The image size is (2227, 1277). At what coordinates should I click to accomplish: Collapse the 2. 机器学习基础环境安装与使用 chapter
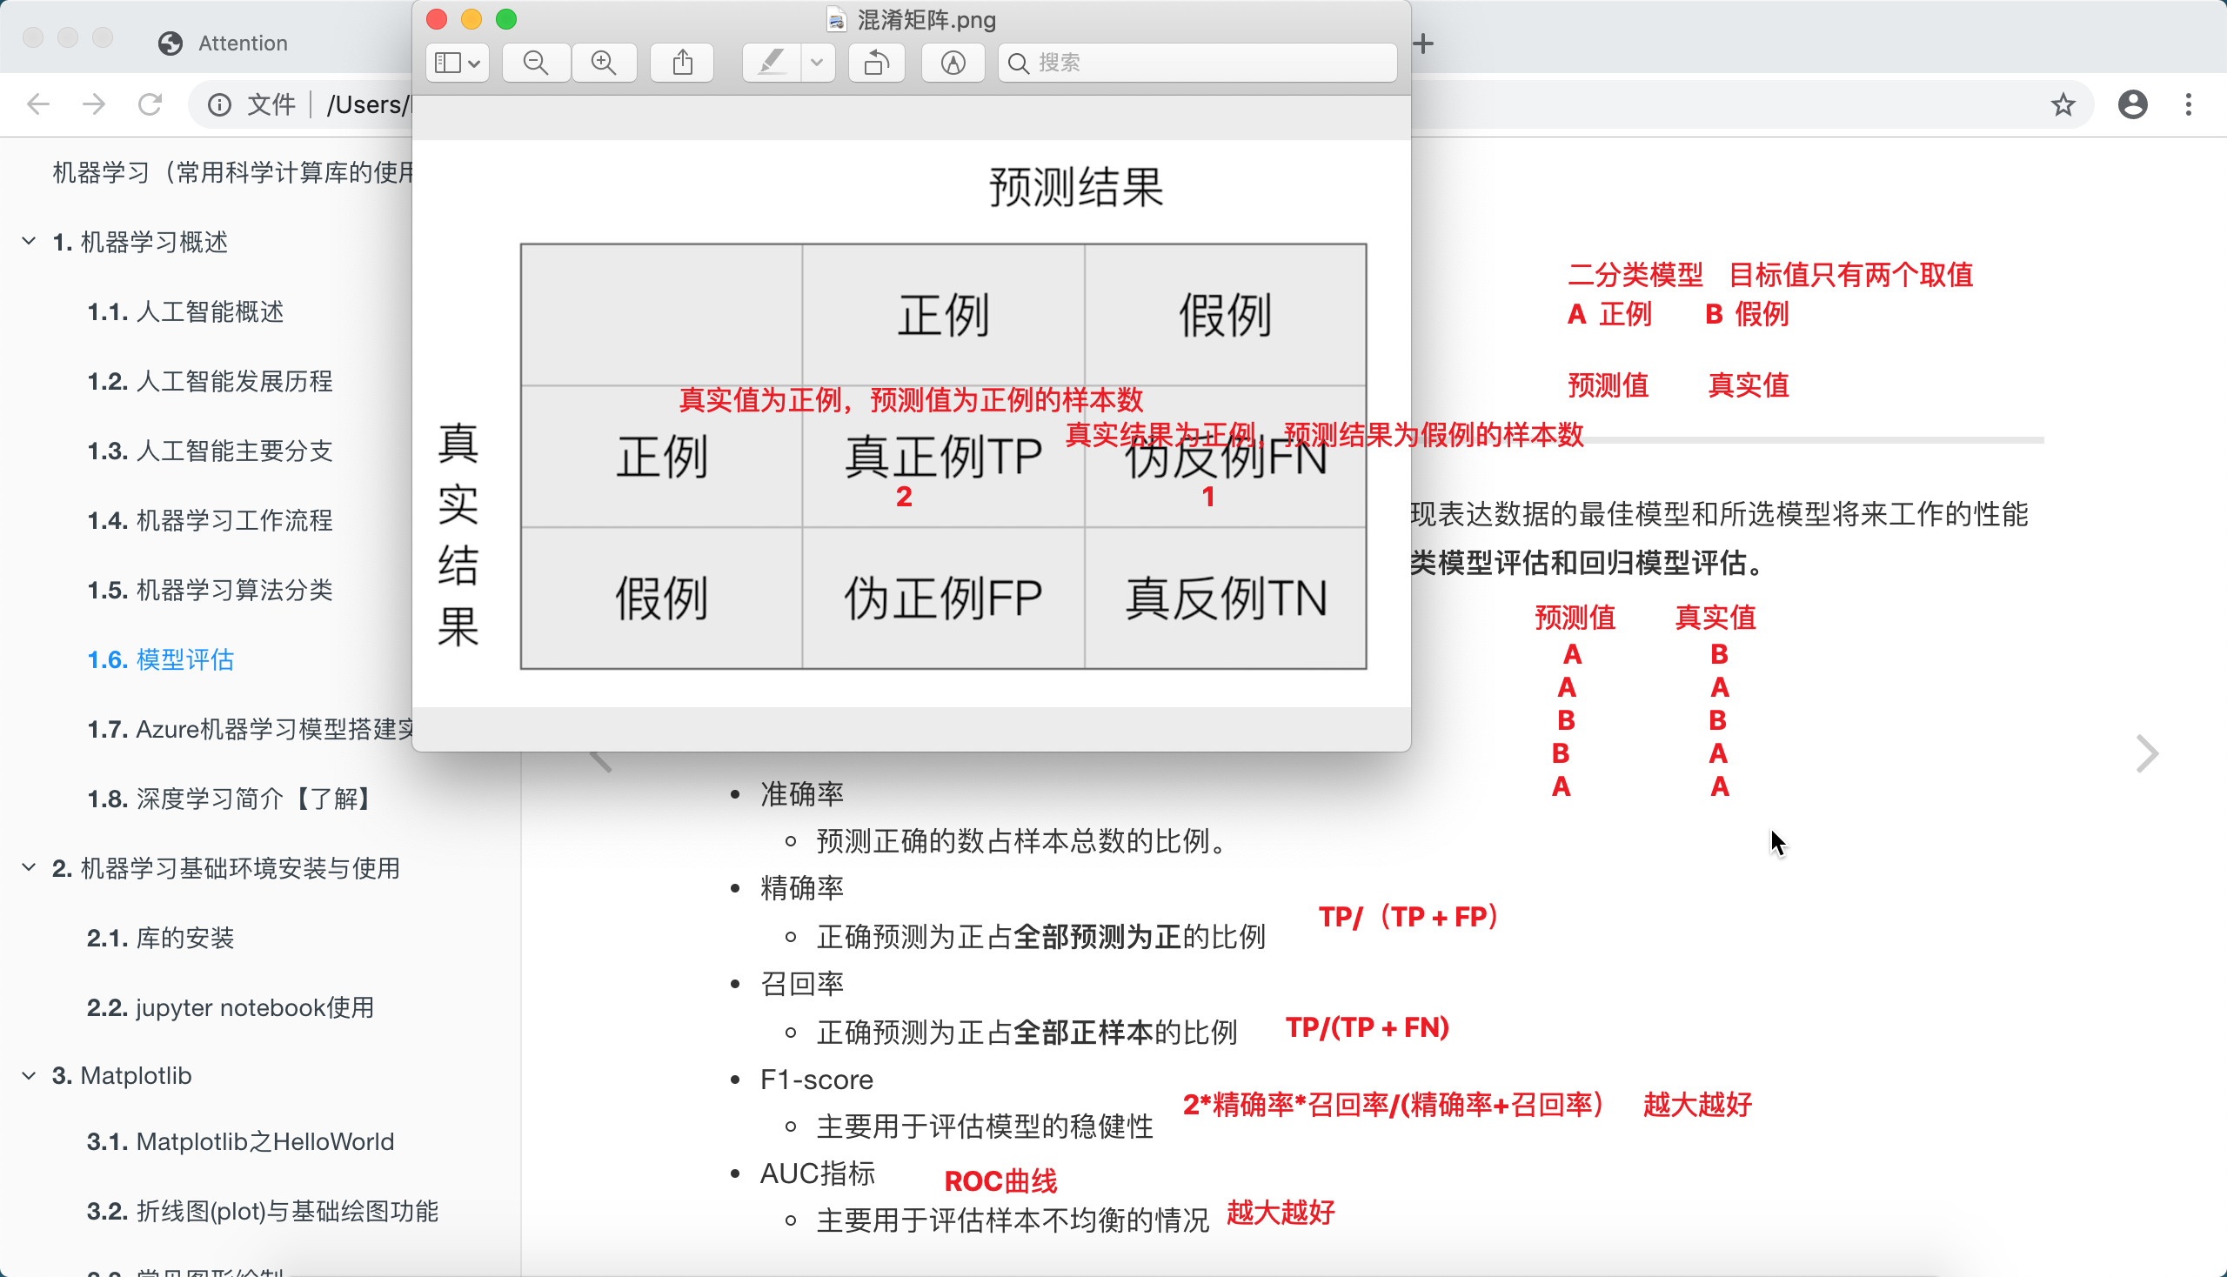pyautogui.click(x=29, y=867)
